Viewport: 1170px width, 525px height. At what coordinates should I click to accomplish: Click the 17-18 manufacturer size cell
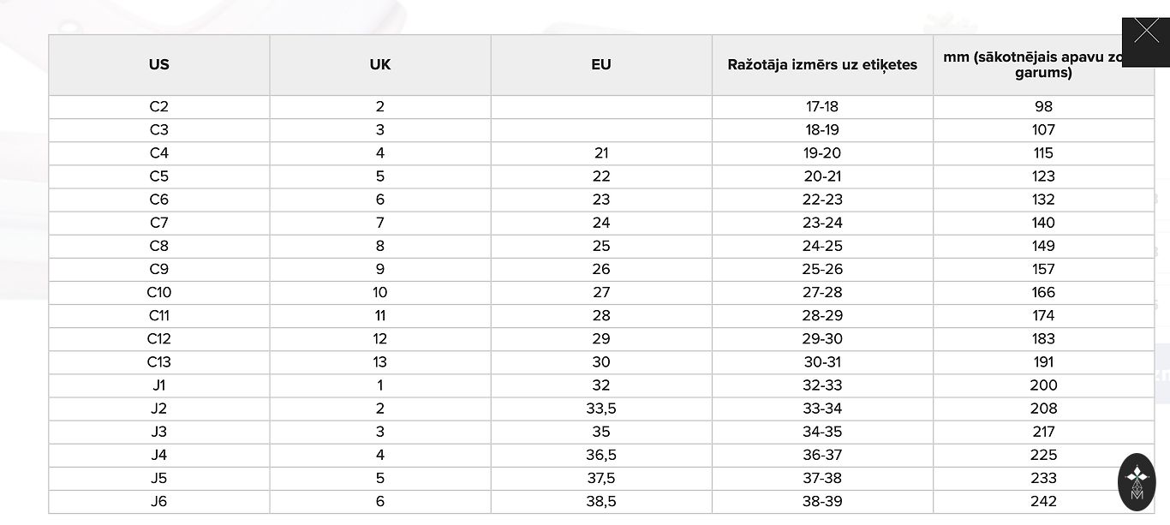click(x=822, y=107)
